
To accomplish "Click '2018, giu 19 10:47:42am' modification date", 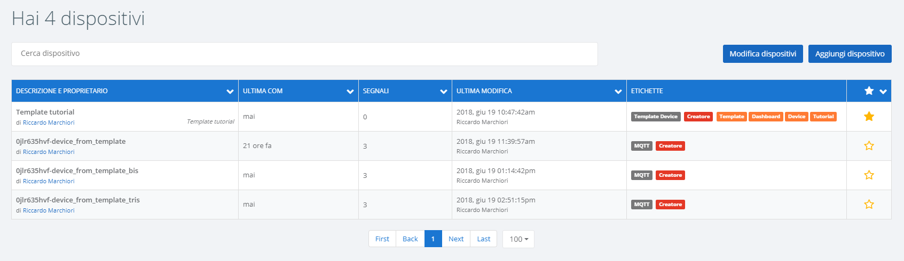I will coord(496,112).
